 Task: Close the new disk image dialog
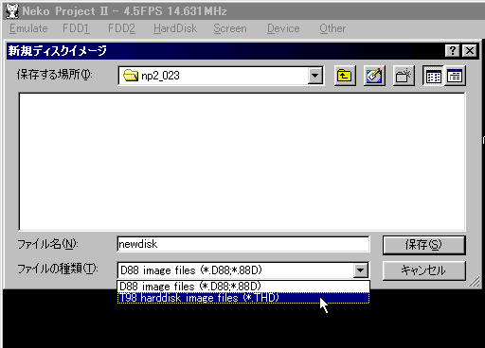(470, 51)
